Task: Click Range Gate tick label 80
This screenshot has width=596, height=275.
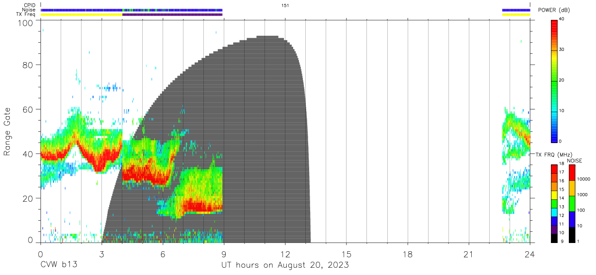Action: [29, 65]
